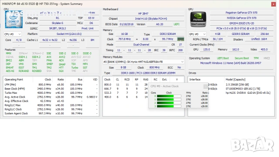Select the Dual-Channel mode field
Screen dimensions: 279x157
point(141,44)
